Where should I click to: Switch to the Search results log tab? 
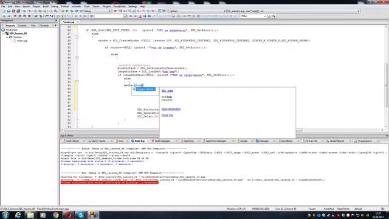click(x=98, y=141)
